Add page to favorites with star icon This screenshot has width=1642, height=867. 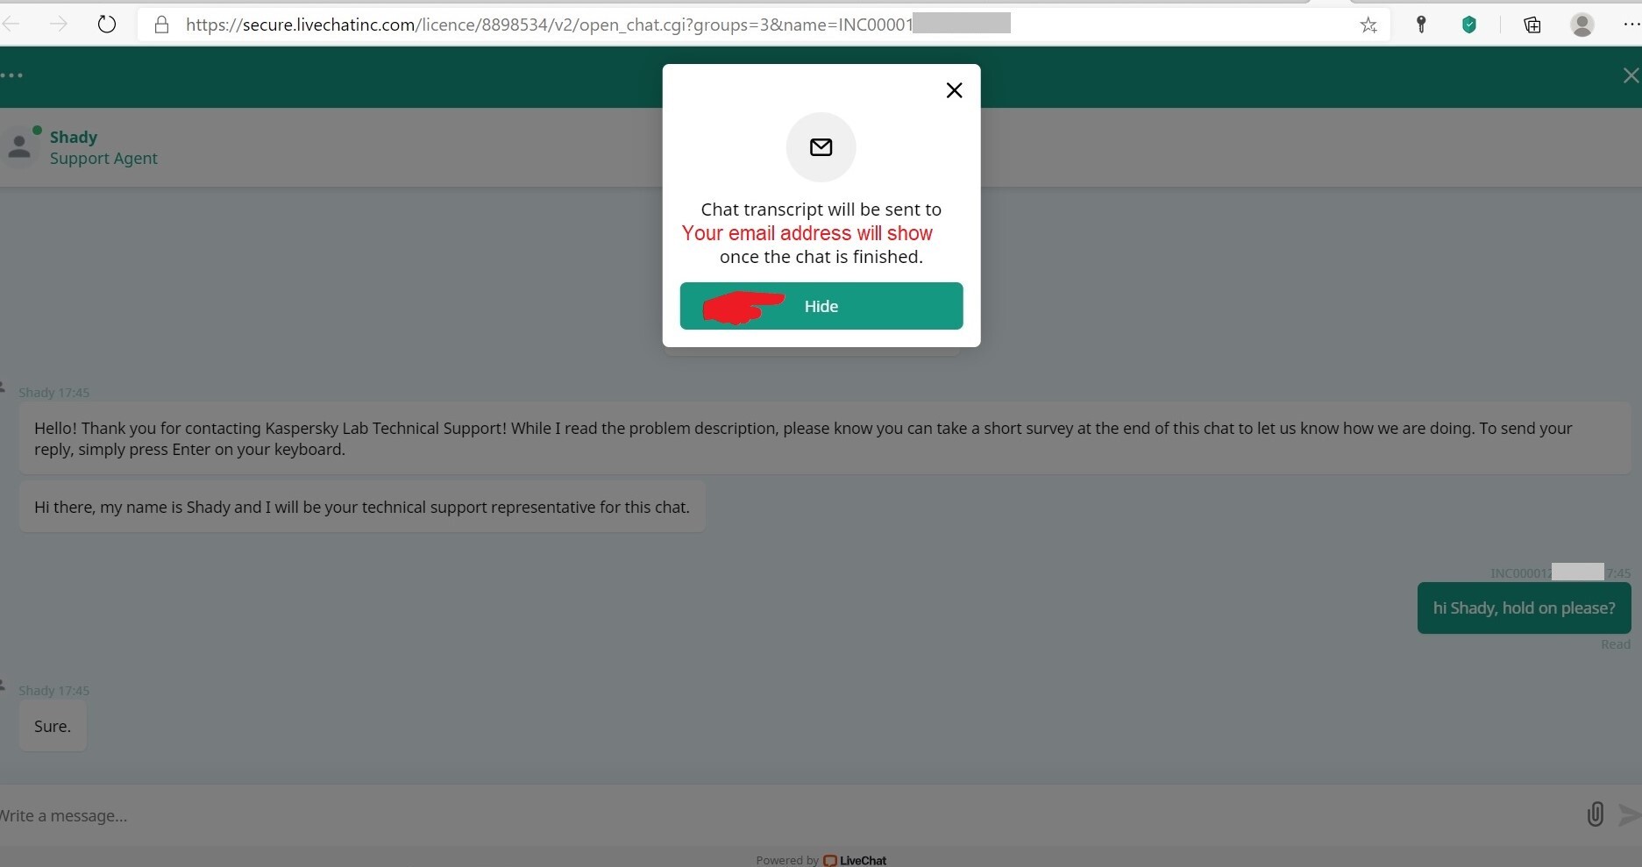[x=1368, y=25]
